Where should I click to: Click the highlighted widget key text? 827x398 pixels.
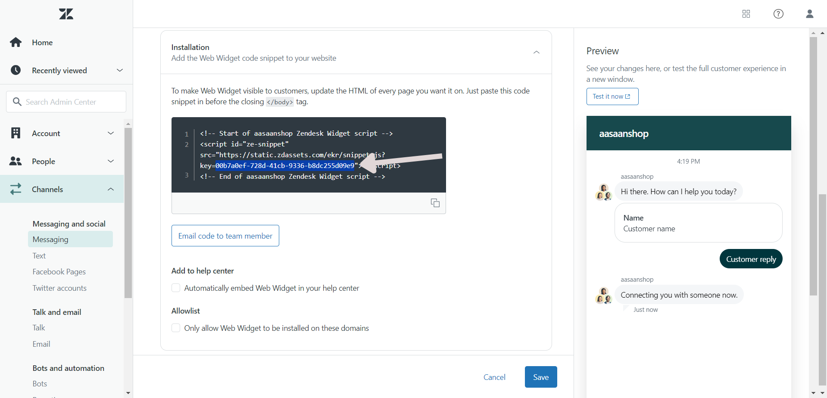pos(285,165)
